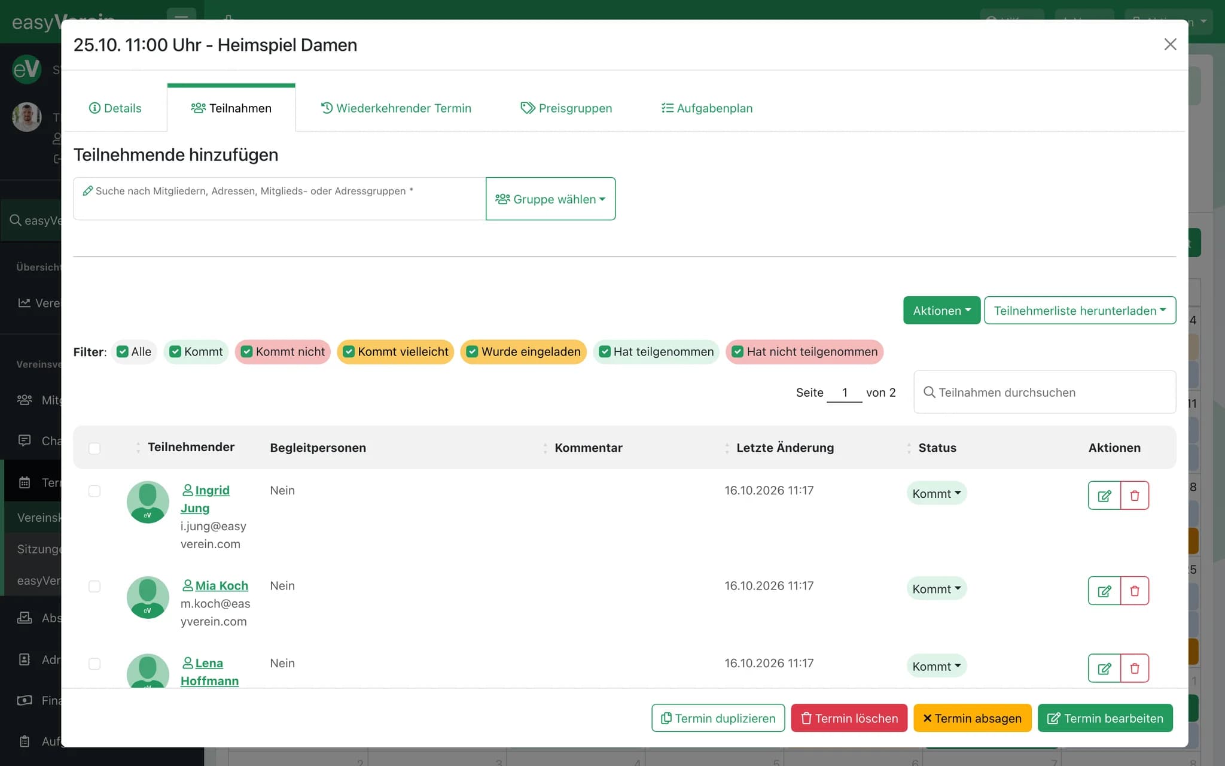Click the chart icon in sidebar

(25, 303)
